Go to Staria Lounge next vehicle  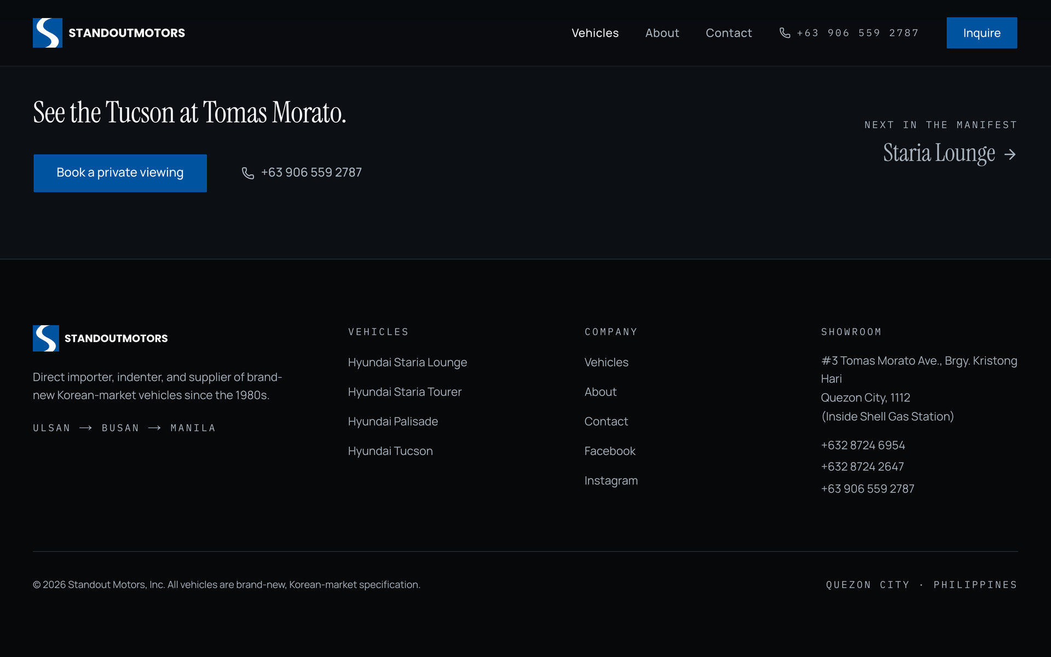(x=950, y=153)
